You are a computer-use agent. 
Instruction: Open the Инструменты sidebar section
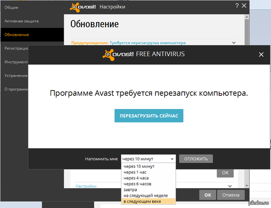[16, 62]
